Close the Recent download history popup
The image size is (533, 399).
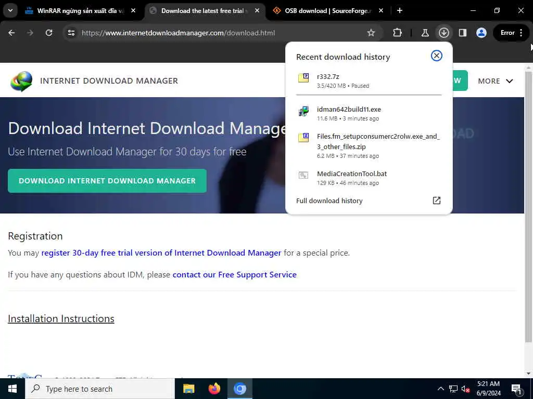point(437,56)
